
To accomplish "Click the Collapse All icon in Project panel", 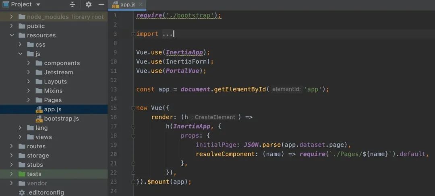I will 72,4.
